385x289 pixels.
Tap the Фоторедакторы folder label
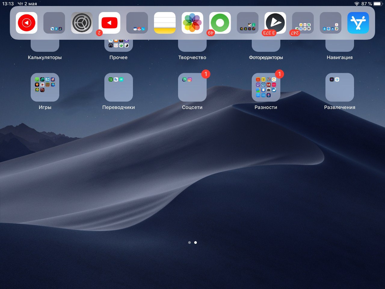click(x=266, y=57)
